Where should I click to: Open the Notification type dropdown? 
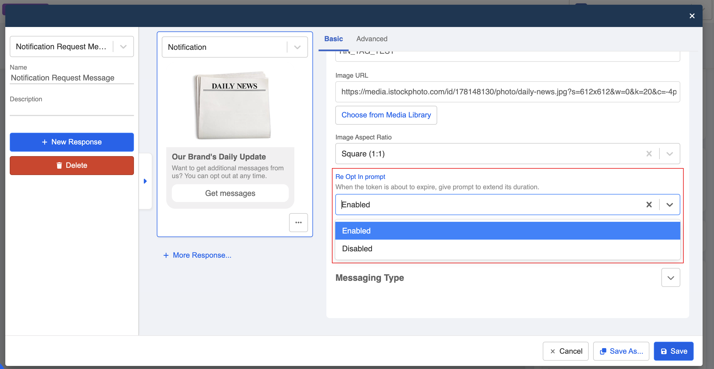point(297,47)
